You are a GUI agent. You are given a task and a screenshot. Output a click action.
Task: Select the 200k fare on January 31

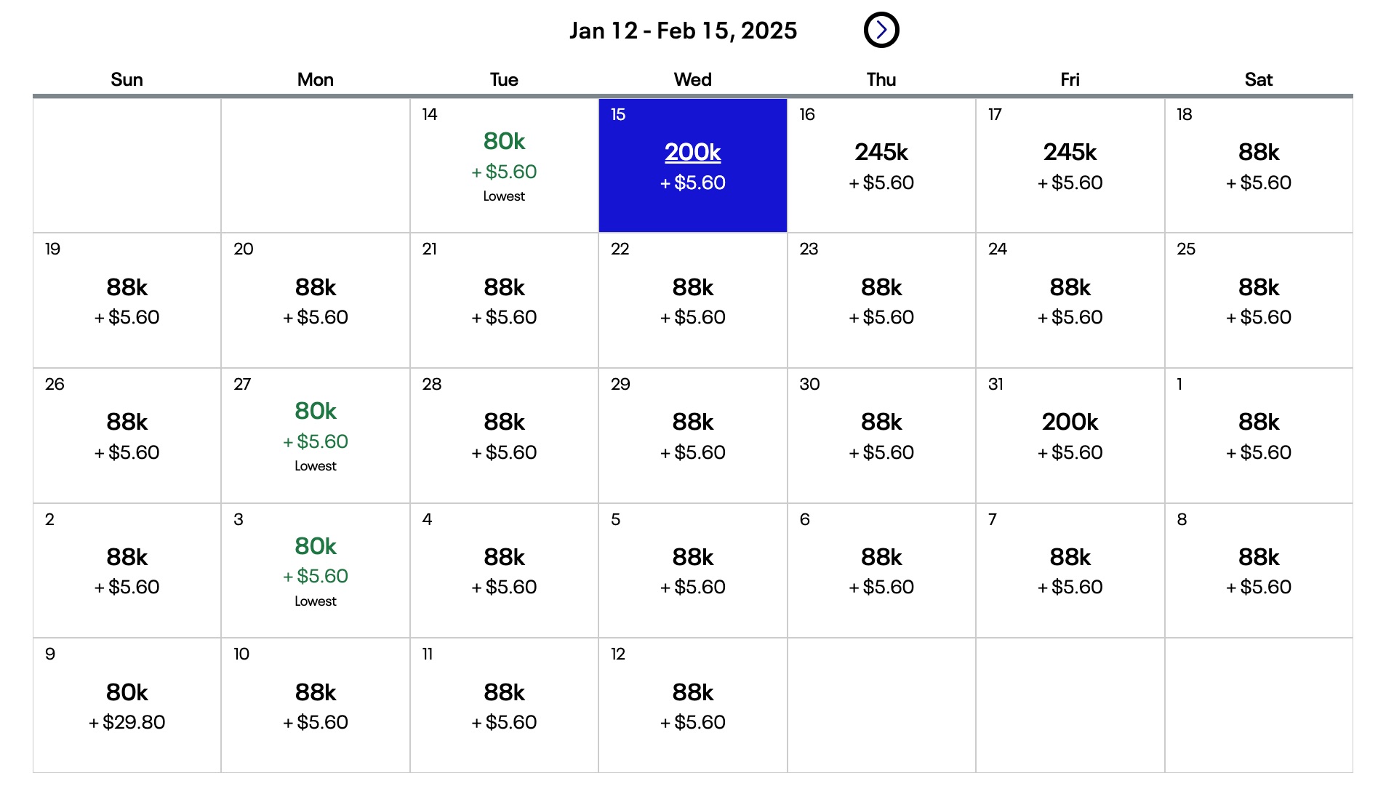[1069, 435]
